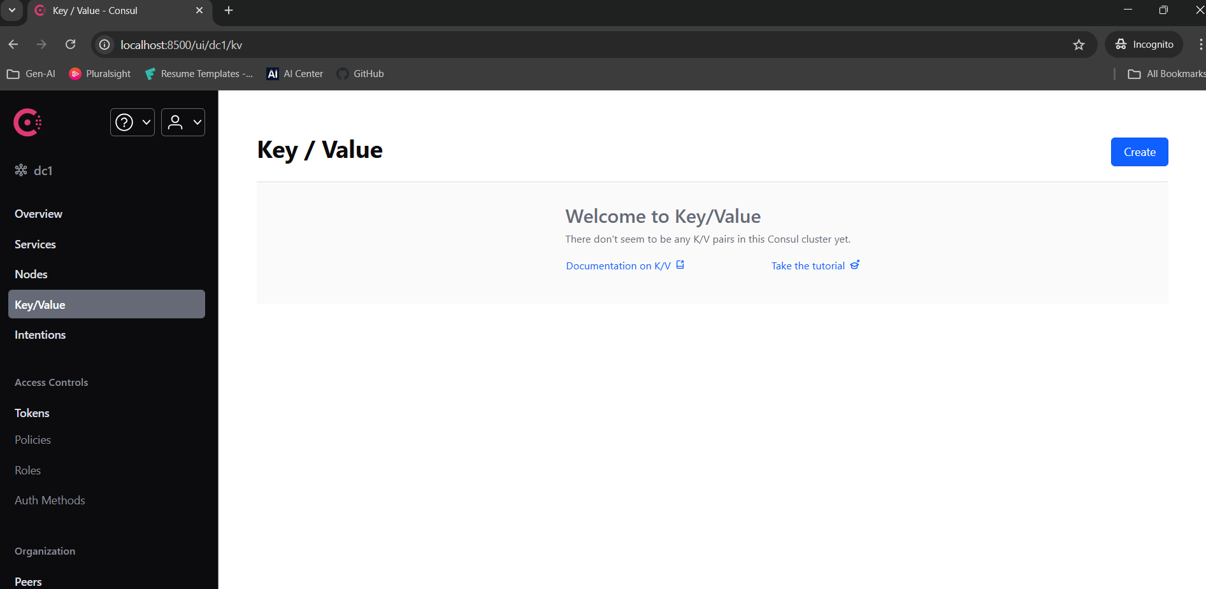Click the bookmark star icon

(x=1079, y=45)
